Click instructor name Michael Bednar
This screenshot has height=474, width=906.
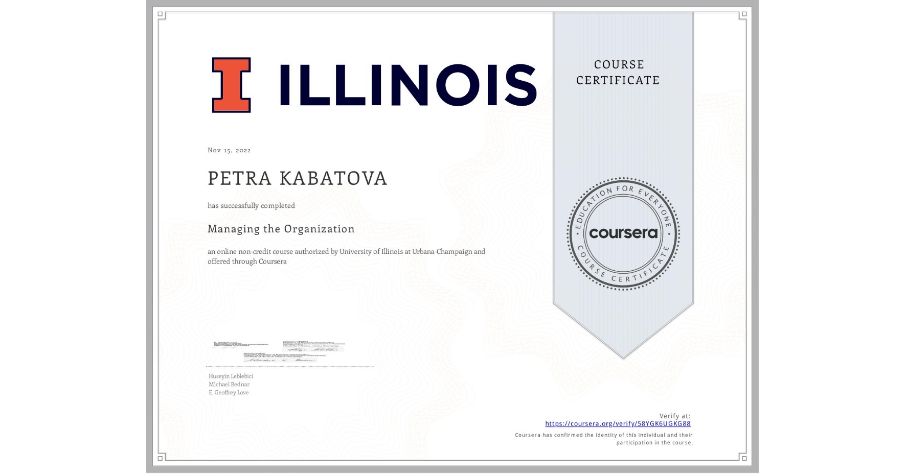(229, 384)
